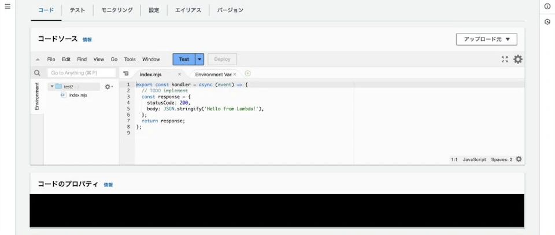Viewport: 555px width, 235px height.
Task: Click the '// TODO implement' comment line
Action: click(x=165, y=91)
